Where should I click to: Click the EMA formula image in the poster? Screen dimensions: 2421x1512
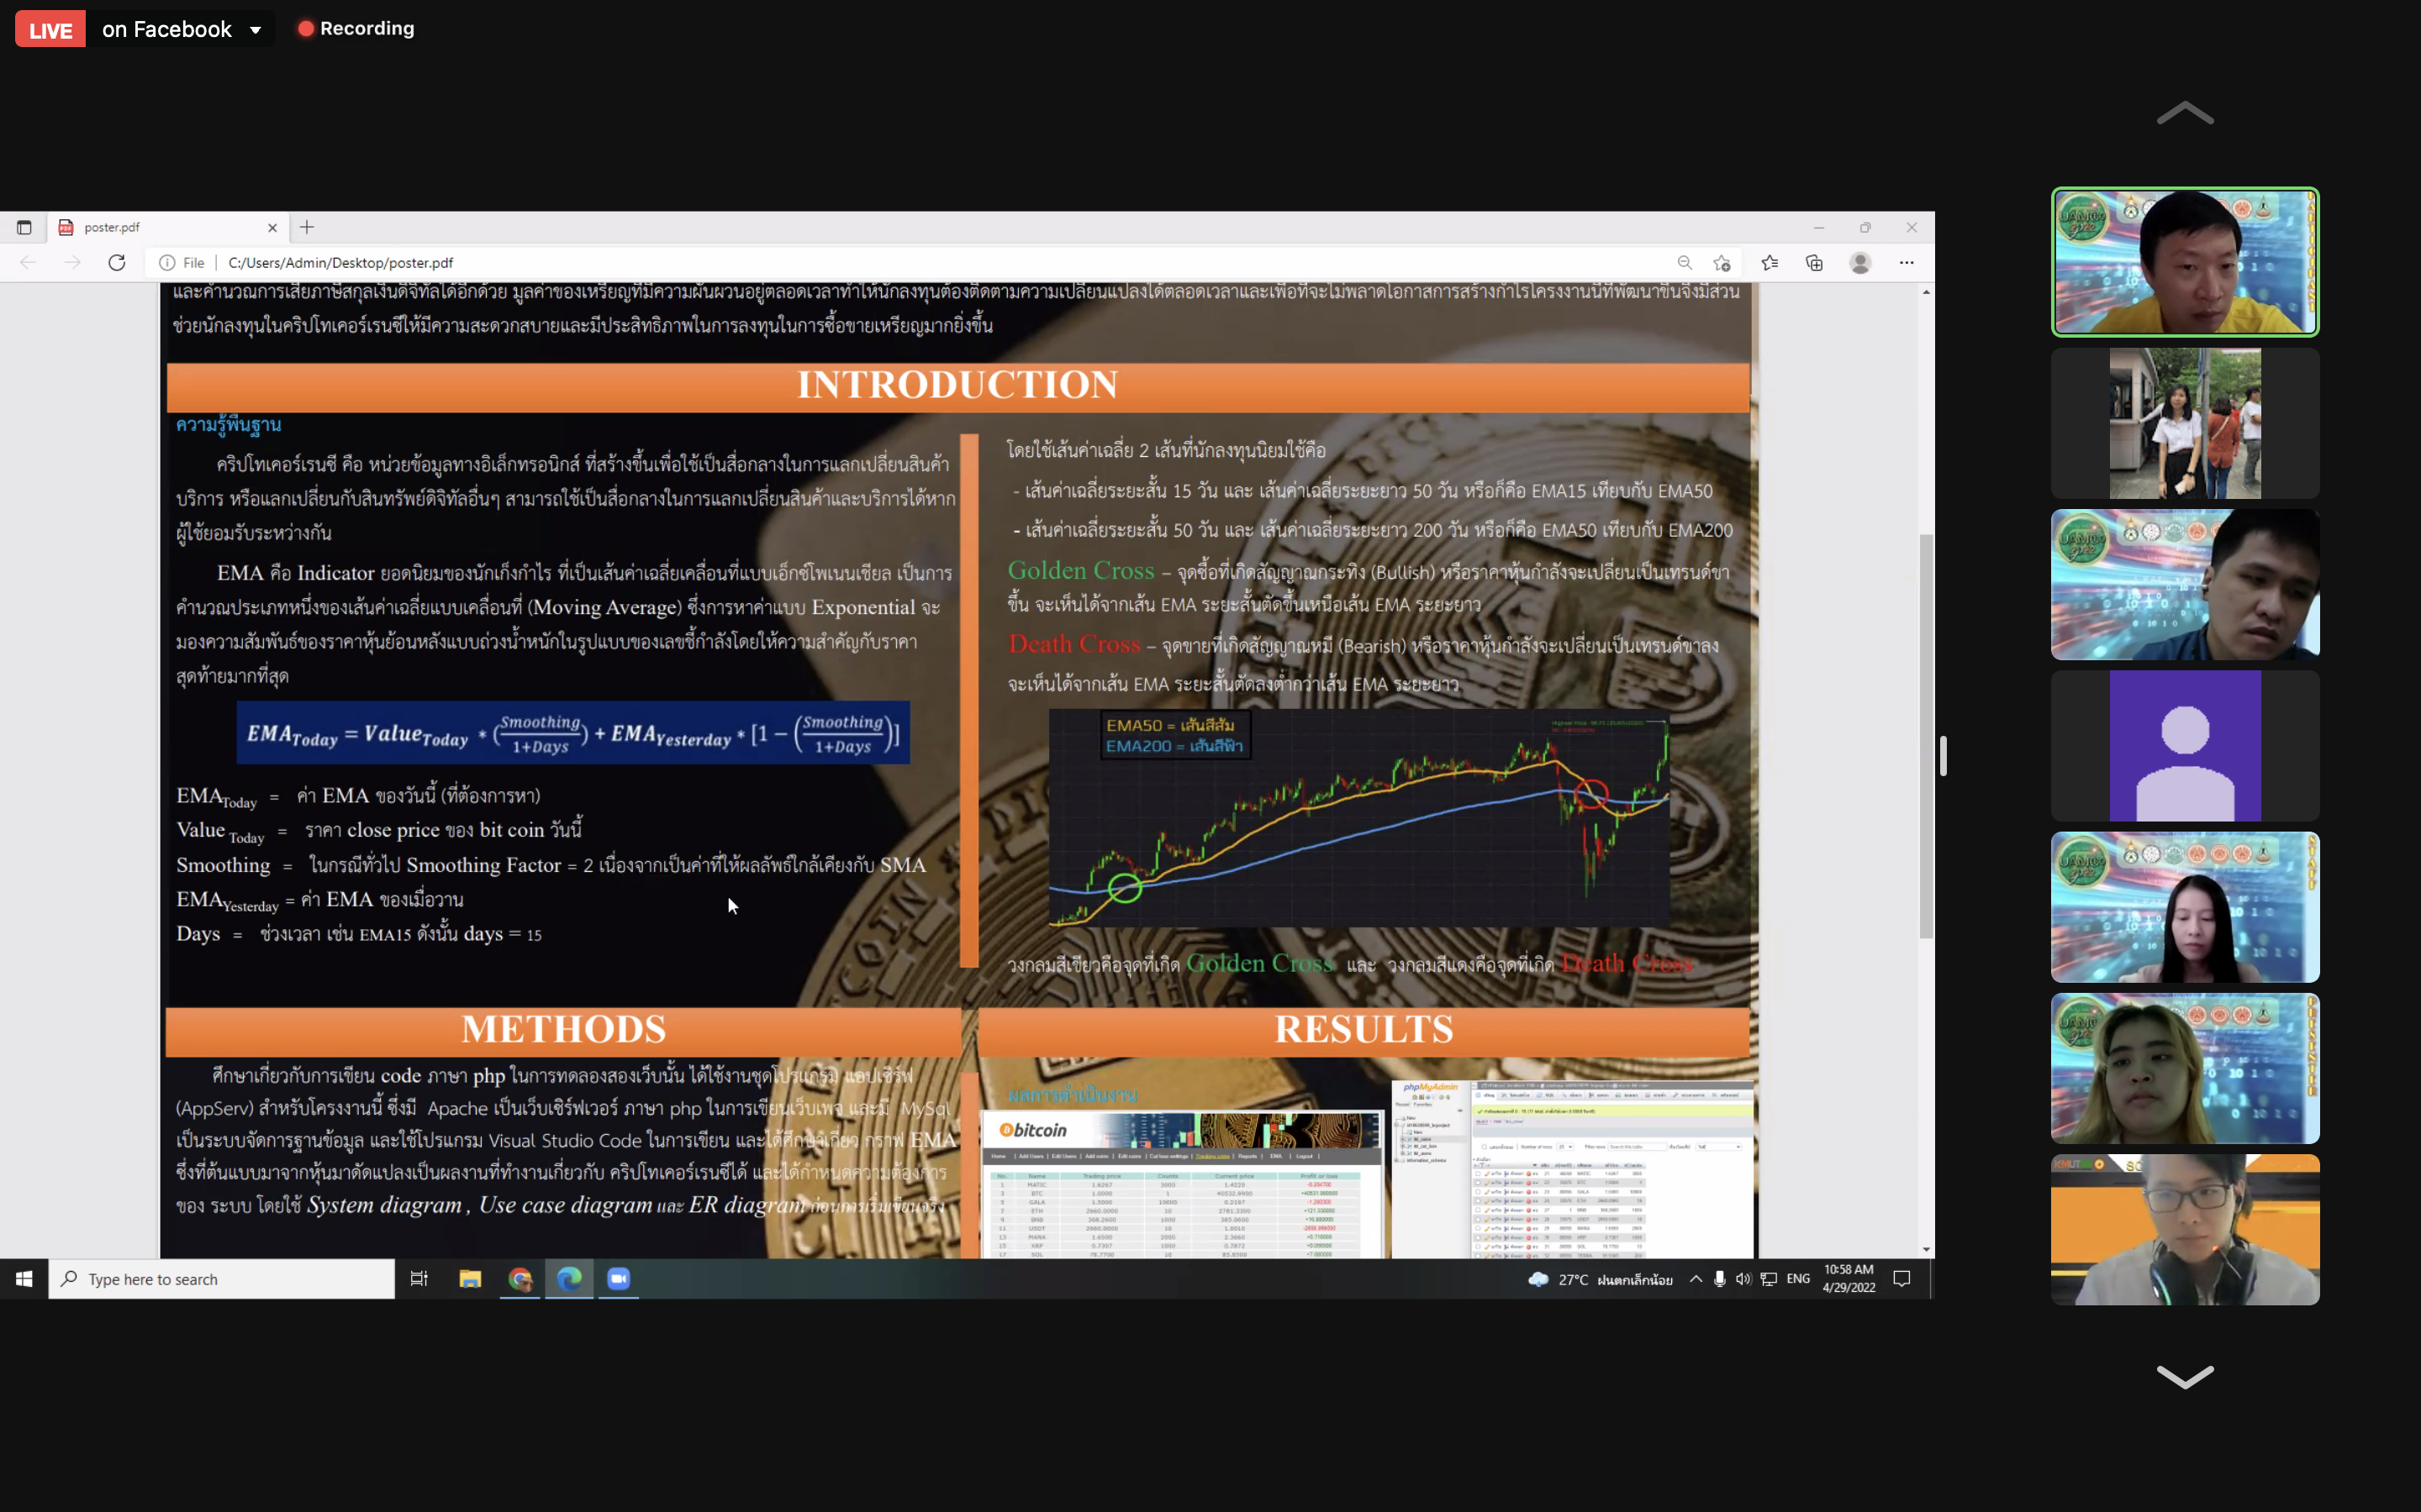click(x=573, y=733)
